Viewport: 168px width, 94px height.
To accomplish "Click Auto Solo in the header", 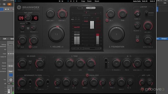I will pos(137,1).
